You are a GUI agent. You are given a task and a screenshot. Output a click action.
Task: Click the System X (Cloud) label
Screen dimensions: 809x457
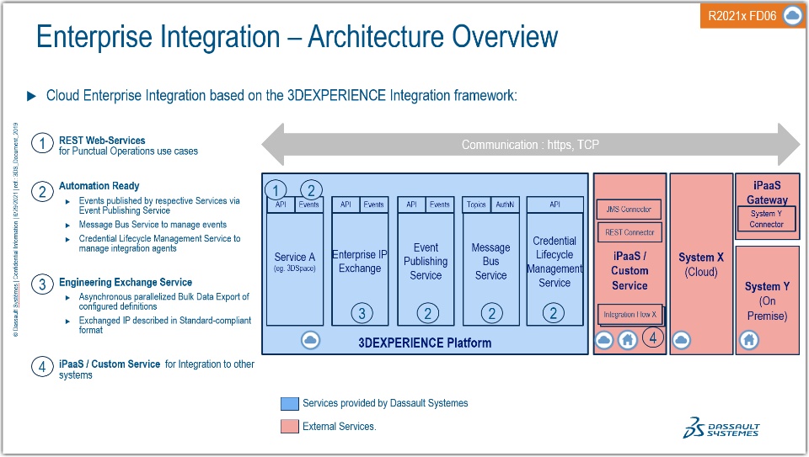coord(701,264)
